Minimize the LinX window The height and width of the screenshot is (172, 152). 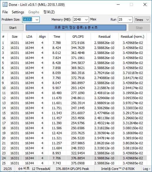click(118, 5)
